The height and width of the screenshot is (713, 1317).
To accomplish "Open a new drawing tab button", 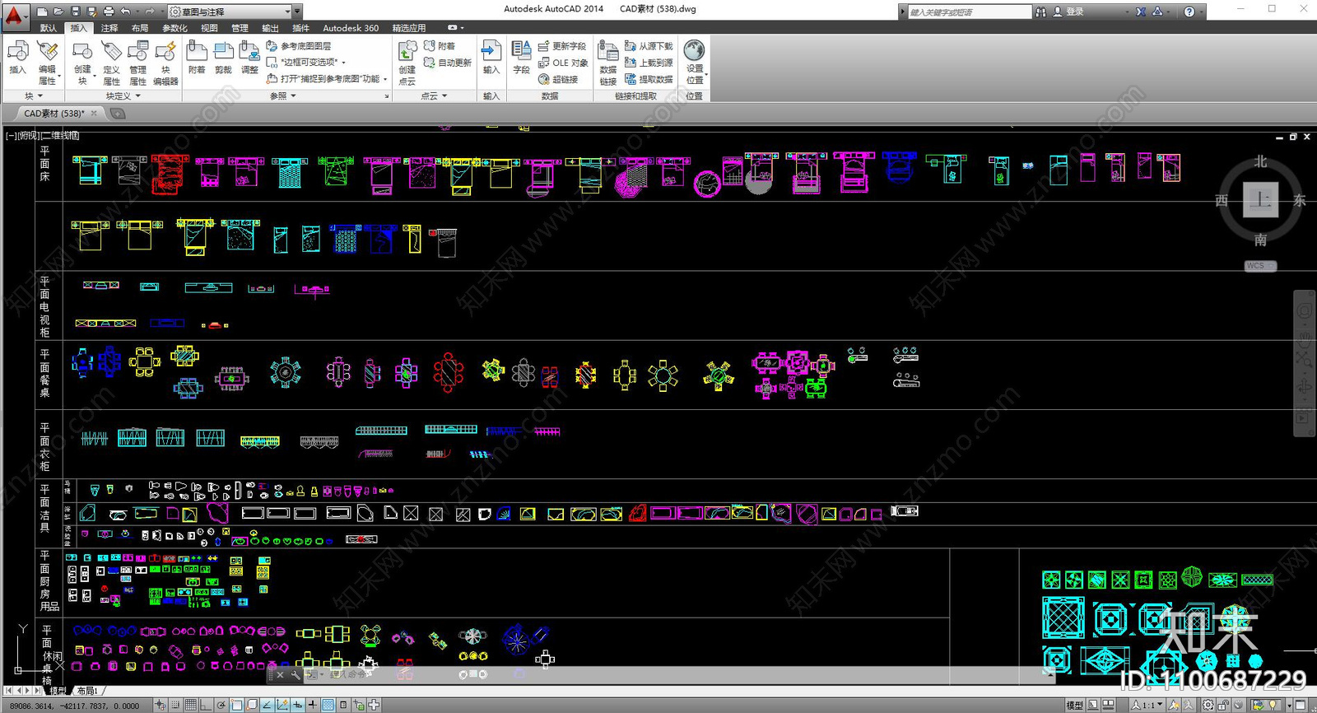I will tap(118, 114).
